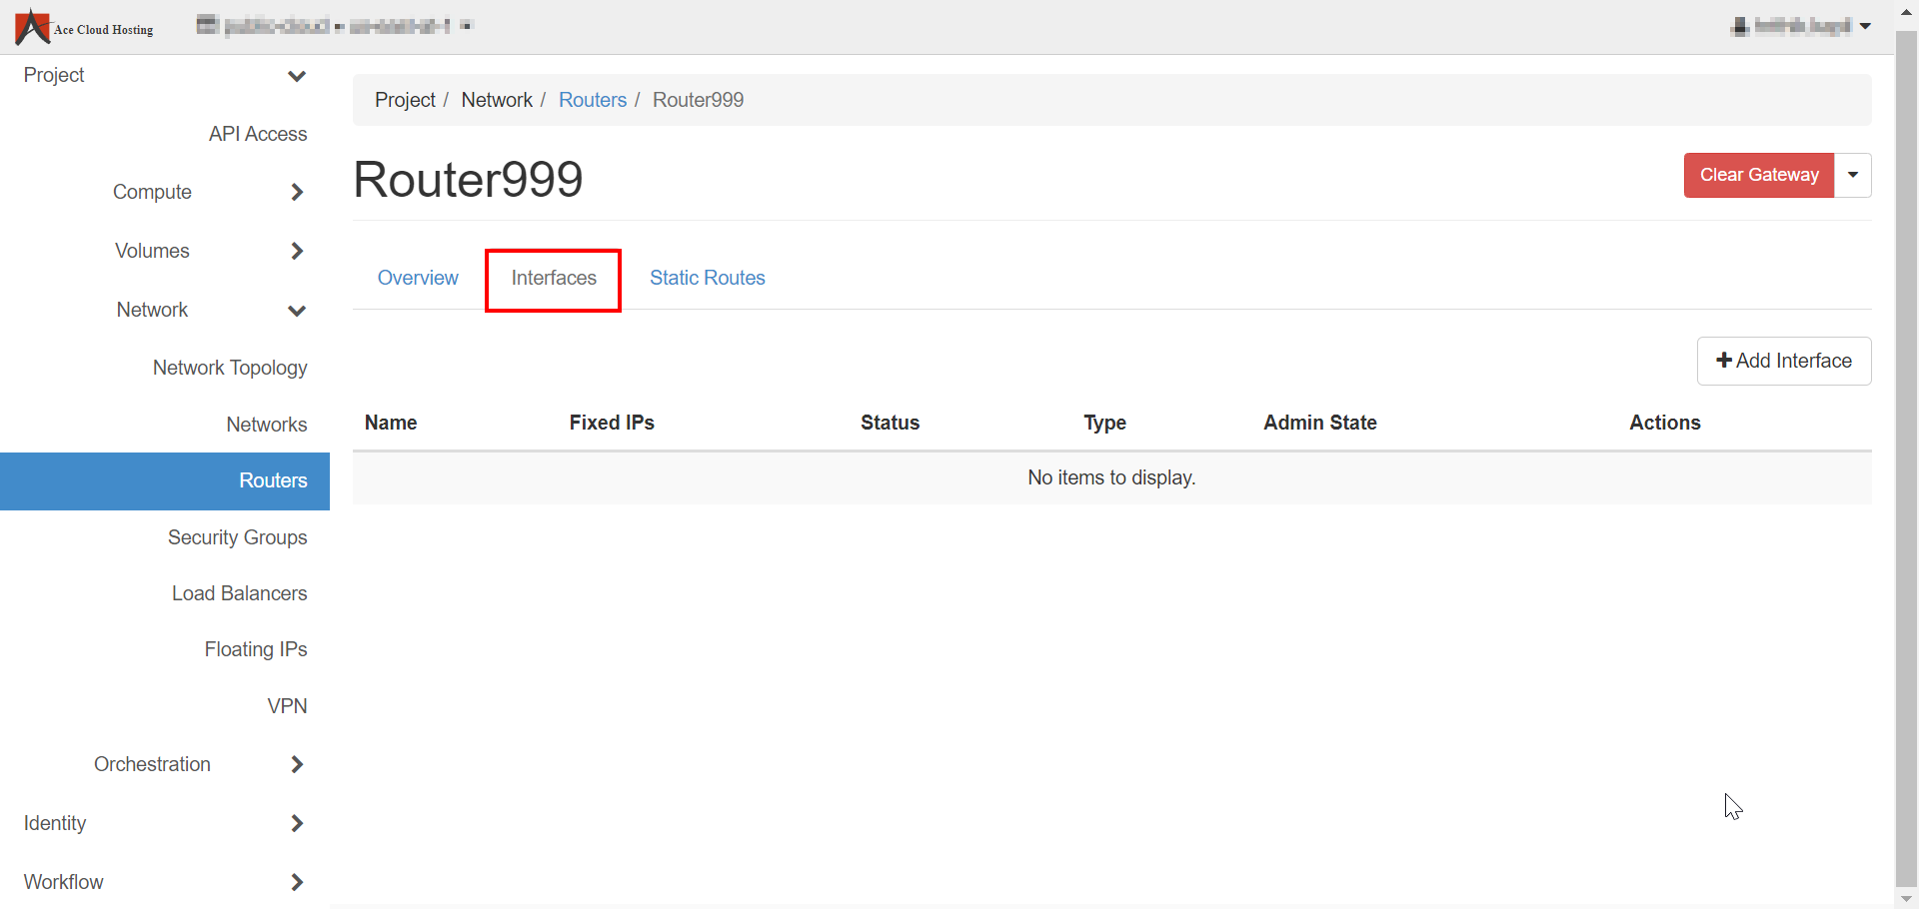Open the user account menu
1919x909 pixels.
tap(1801, 27)
